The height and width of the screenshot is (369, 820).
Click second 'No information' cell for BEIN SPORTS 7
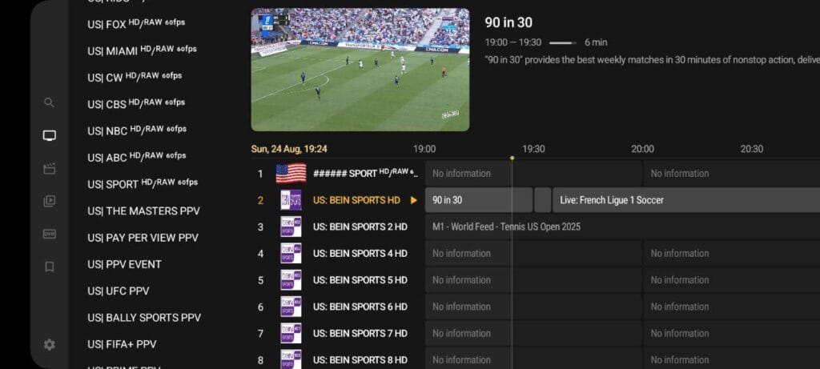[732, 334]
